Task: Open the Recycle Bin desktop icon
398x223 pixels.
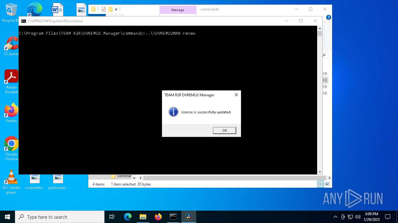Action: tap(11, 13)
